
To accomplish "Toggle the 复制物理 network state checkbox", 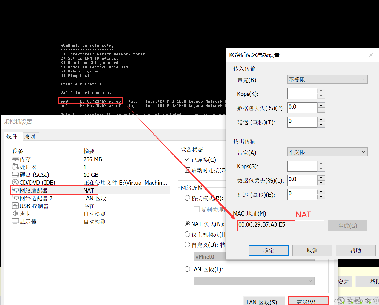I will point(197,209).
